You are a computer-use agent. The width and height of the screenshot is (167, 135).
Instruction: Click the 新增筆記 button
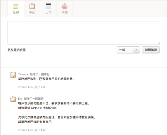click(151, 50)
